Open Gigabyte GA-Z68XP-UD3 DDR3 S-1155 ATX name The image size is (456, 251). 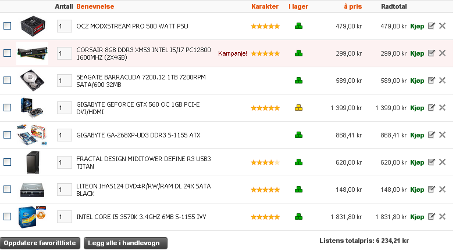pyautogui.click(x=138, y=135)
